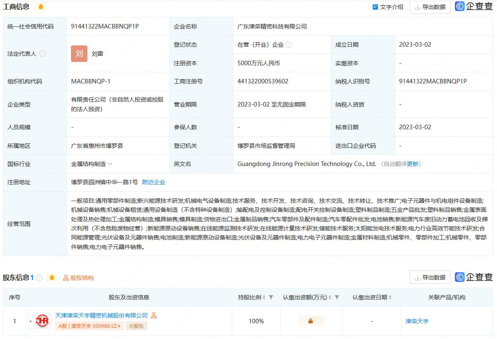
Task: Open the 附近企业 link
Action: [x=153, y=182]
